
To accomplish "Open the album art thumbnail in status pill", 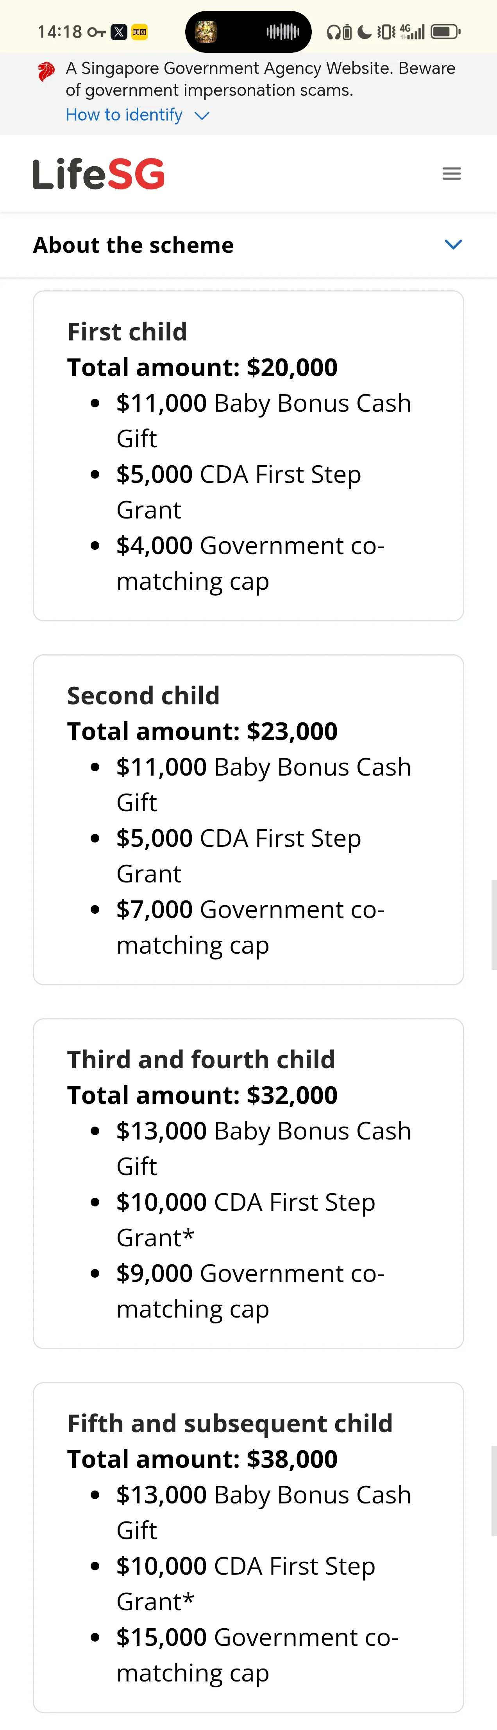I will pos(206,32).
